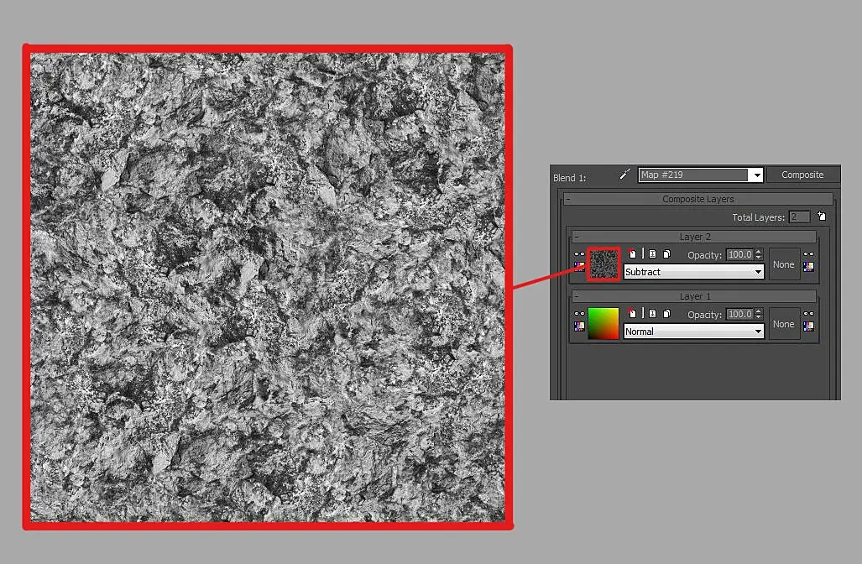This screenshot has width=862, height=564.
Task: Color correct the Layer 1 mask
Action: pos(808,326)
